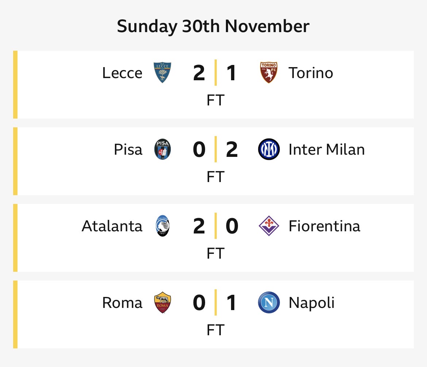Select the Fiorentina team name
Screen dimensions: 427x367
point(324,226)
